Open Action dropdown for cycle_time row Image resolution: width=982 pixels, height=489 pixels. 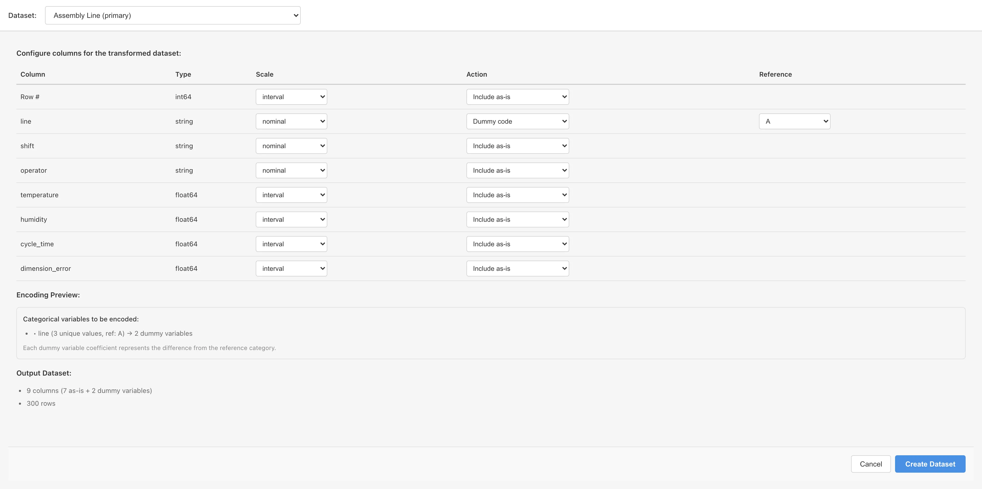(517, 244)
